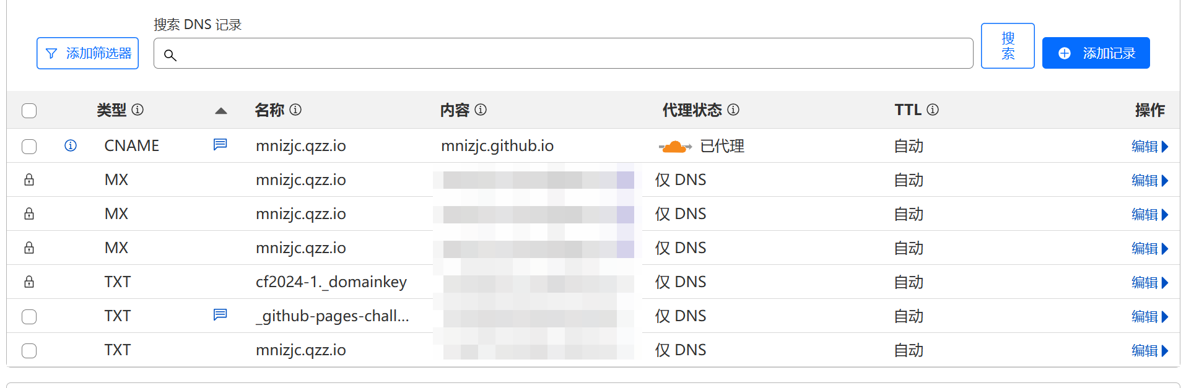Toggle the select-all checkbox in the table header
The height and width of the screenshot is (388, 1199).
(29, 111)
